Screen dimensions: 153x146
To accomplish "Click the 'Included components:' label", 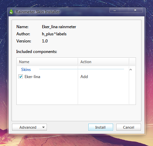I will click(x=36, y=52).
